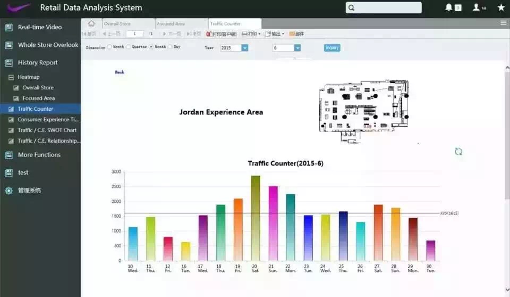Click the Jordan Experience Area heading
The image size is (510, 297).
(x=221, y=112)
